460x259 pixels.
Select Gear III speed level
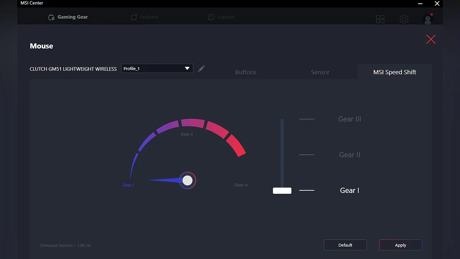(349, 119)
